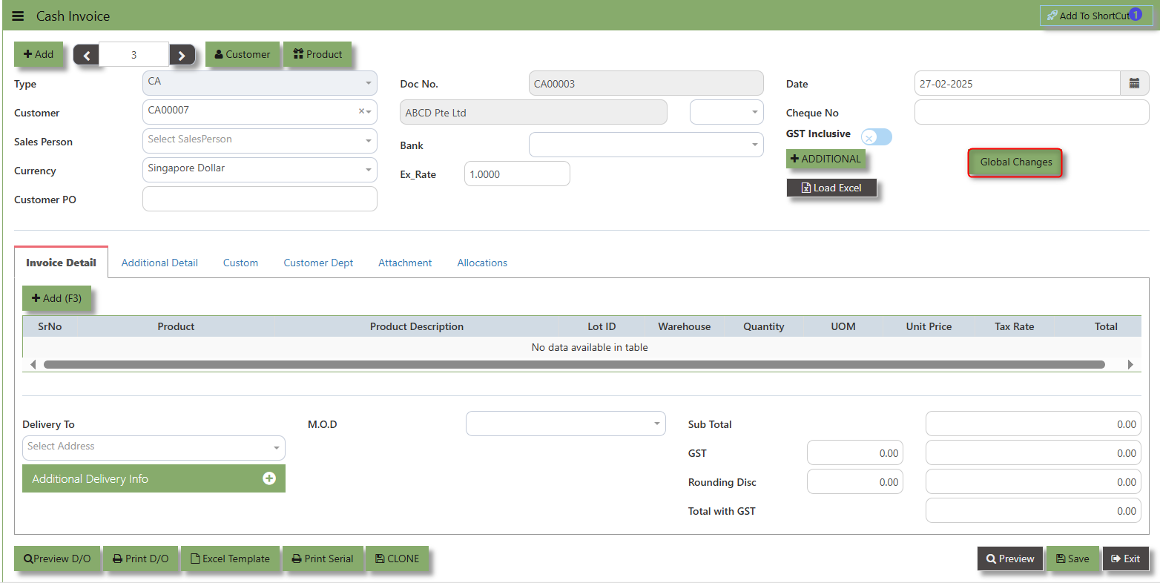The height and width of the screenshot is (583, 1160).
Task: Open the Type dropdown
Action: [x=260, y=83]
